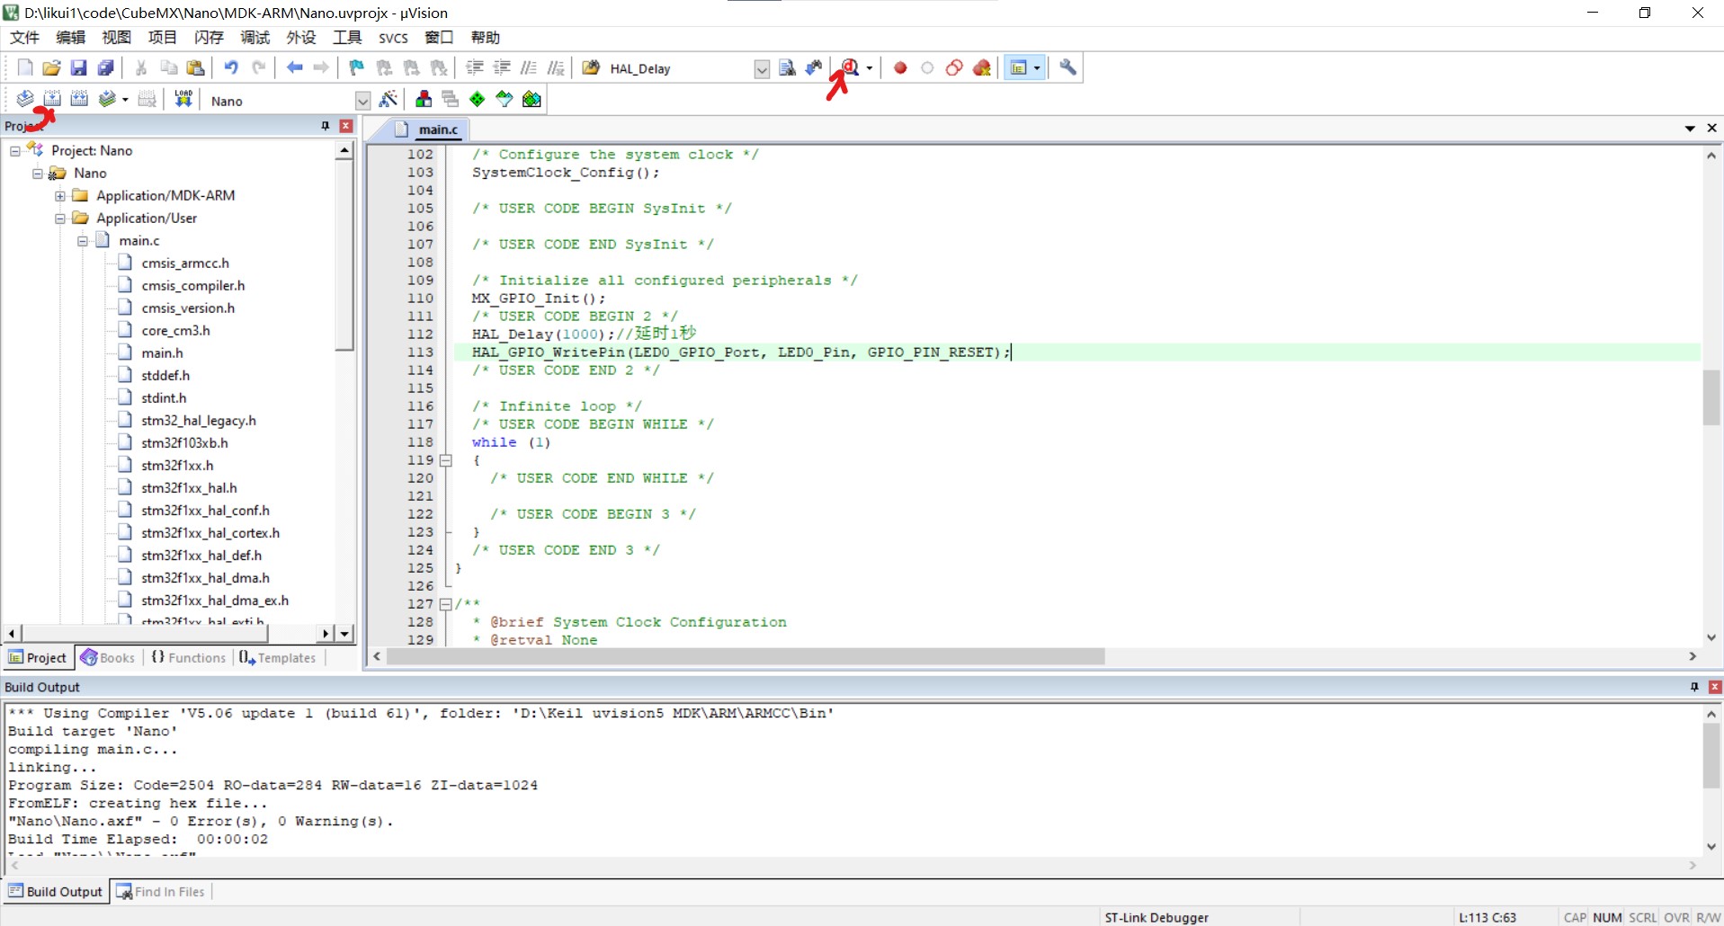Kill all breakpoints icon
The height and width of the screenshot is (926, 1724).
coord(982,68)
